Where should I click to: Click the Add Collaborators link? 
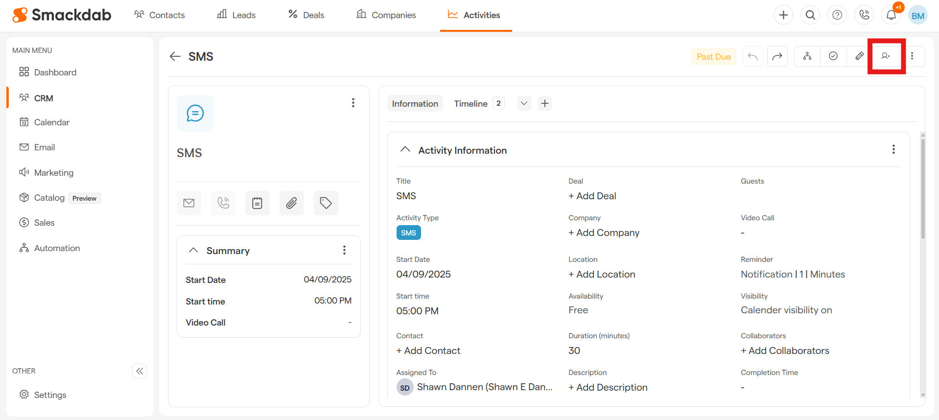coord(785,350)
